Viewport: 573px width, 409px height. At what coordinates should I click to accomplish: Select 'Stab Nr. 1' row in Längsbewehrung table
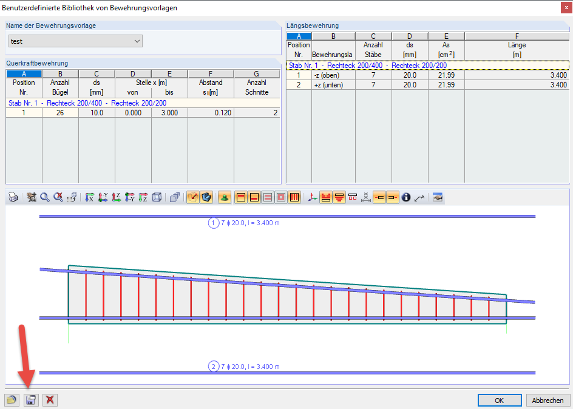pos(427,66)
